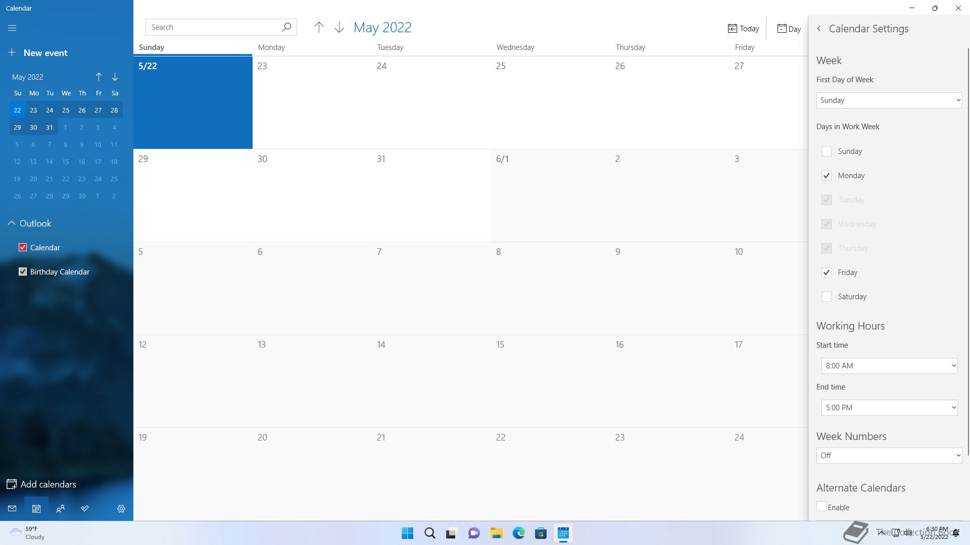Click the settings panel scrollbar
The width and height of the screenshot is (970, 545).
pos(968,251)
